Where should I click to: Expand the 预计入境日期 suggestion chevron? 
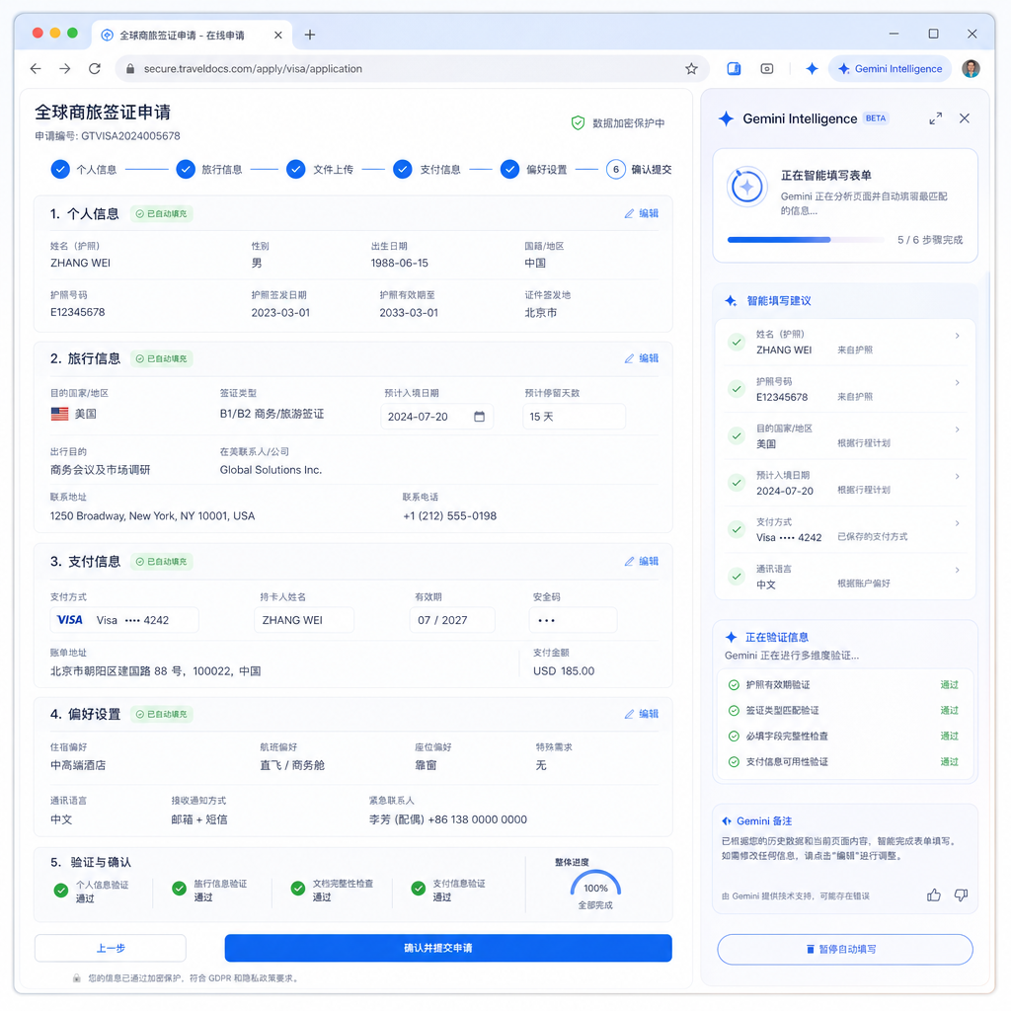coord(957,477)
